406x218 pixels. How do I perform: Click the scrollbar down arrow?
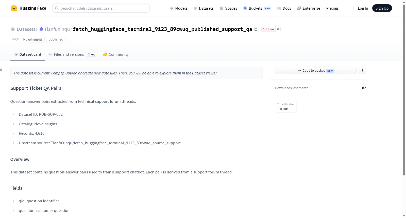pos(404,216)
